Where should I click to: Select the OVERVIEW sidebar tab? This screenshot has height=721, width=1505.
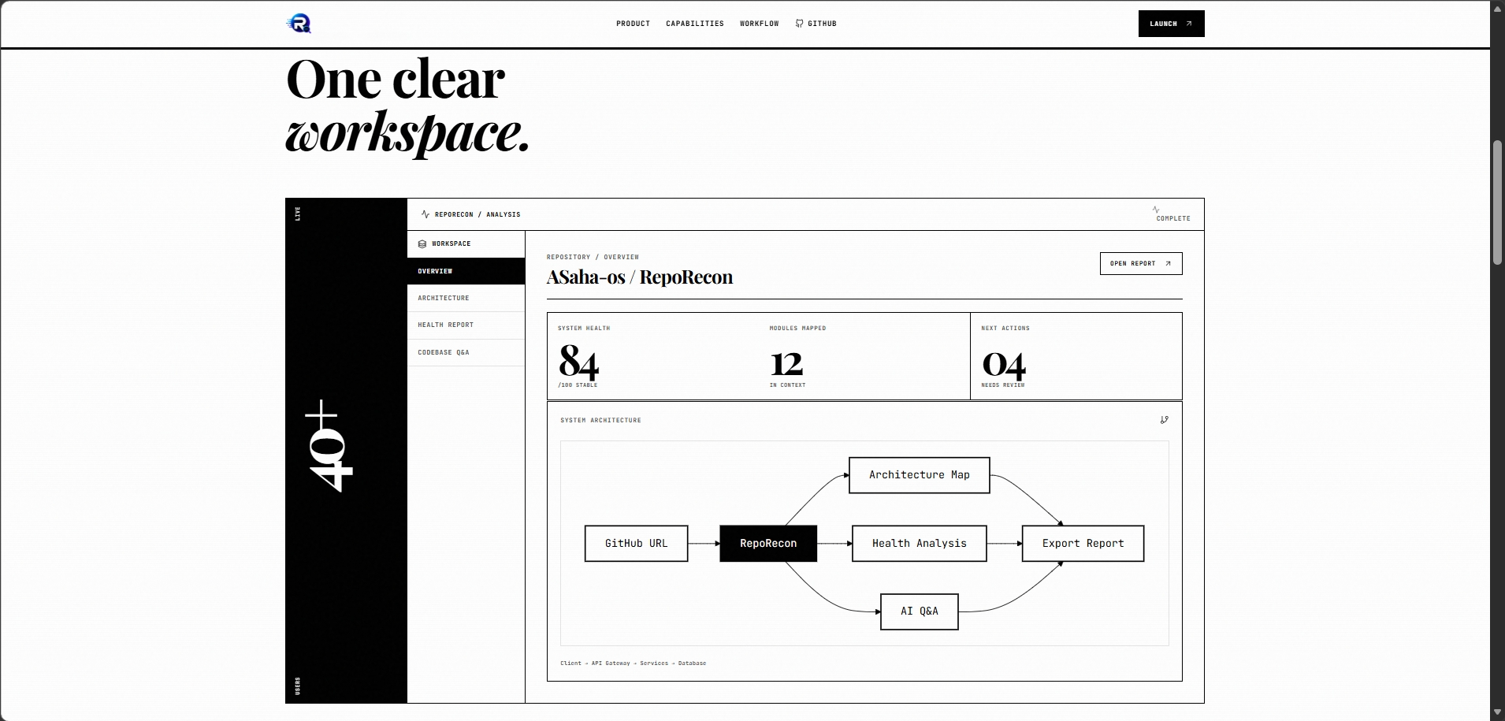pyautogui.click(x=466, y=271)
